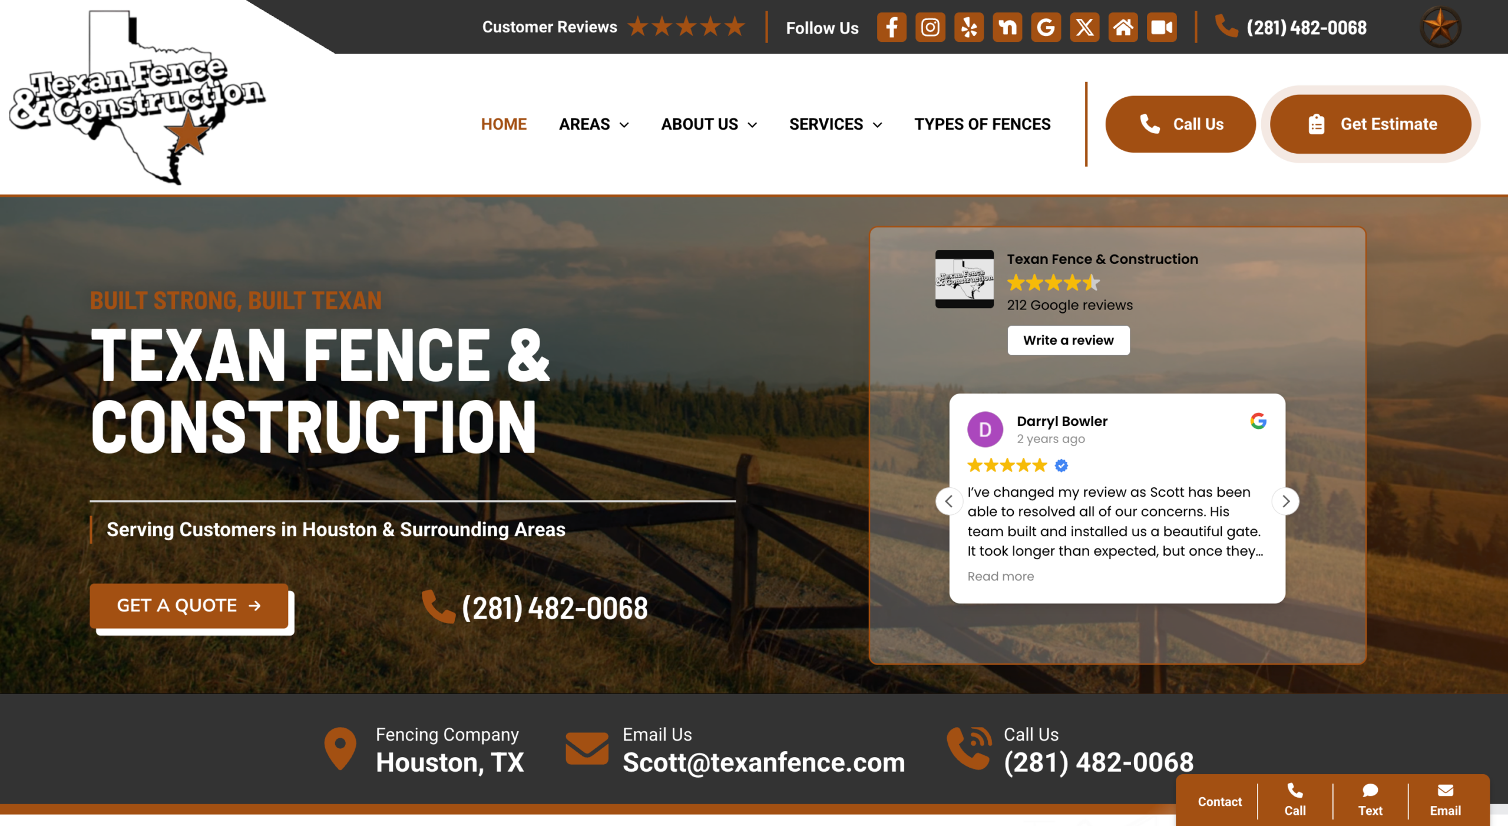The image size is (1508, 826).
Task: Click the Texas star badge icon
Action: click(x=1440, y=27)
